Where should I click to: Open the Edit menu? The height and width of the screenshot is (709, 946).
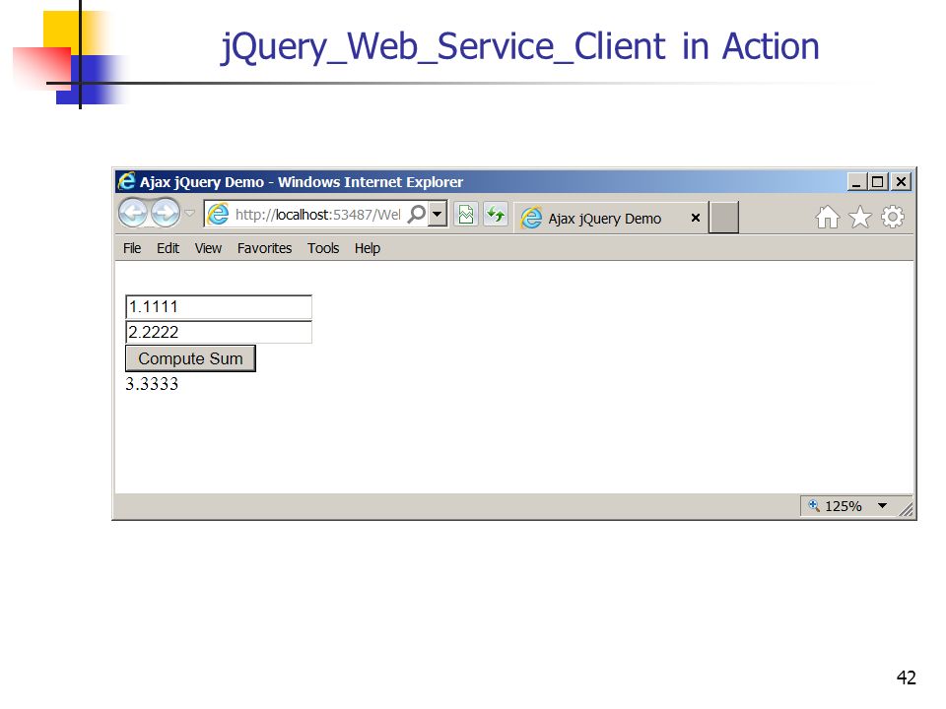(168, 248)
